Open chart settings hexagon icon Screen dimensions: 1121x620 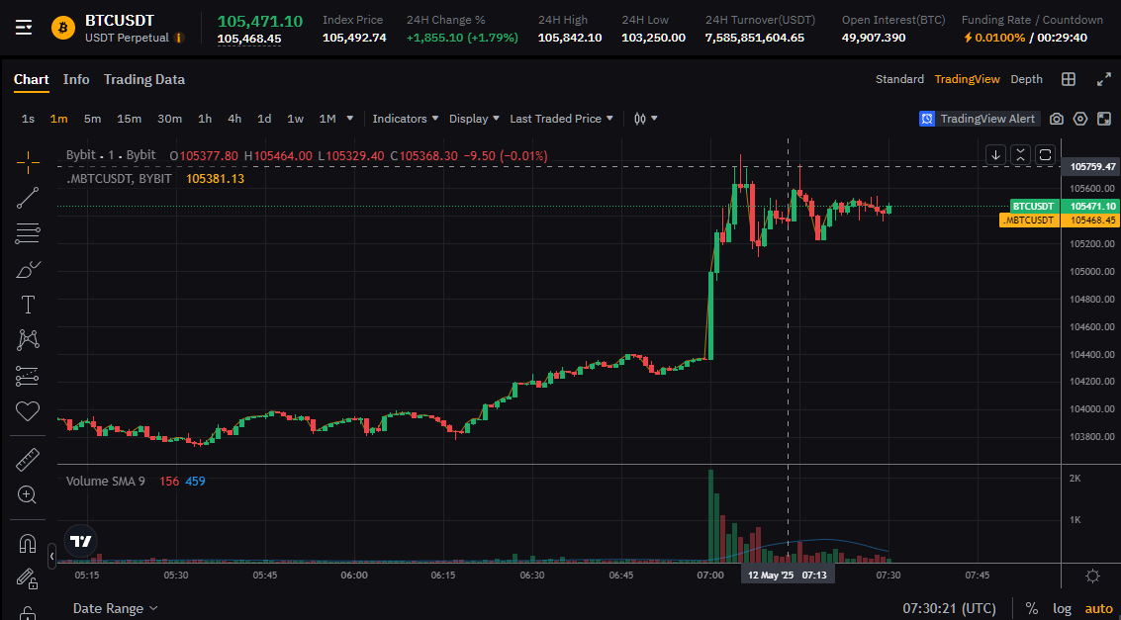click(x=1080, y=119)
